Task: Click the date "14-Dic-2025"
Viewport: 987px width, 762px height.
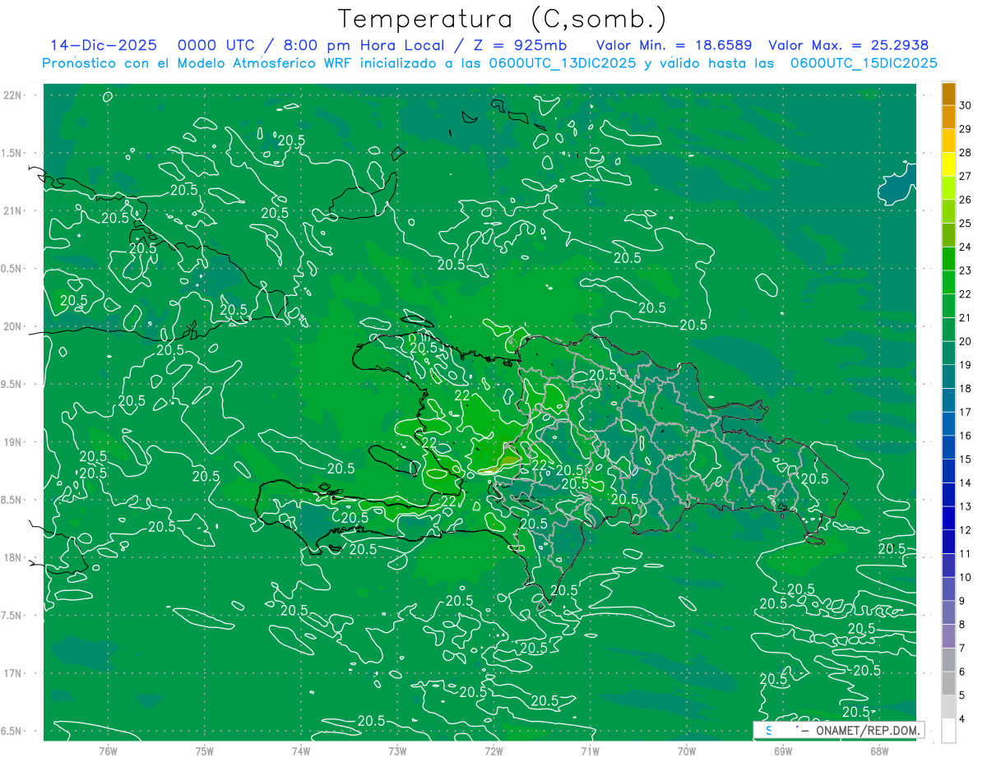Action: pyautogui.click(x=104, y=45)
